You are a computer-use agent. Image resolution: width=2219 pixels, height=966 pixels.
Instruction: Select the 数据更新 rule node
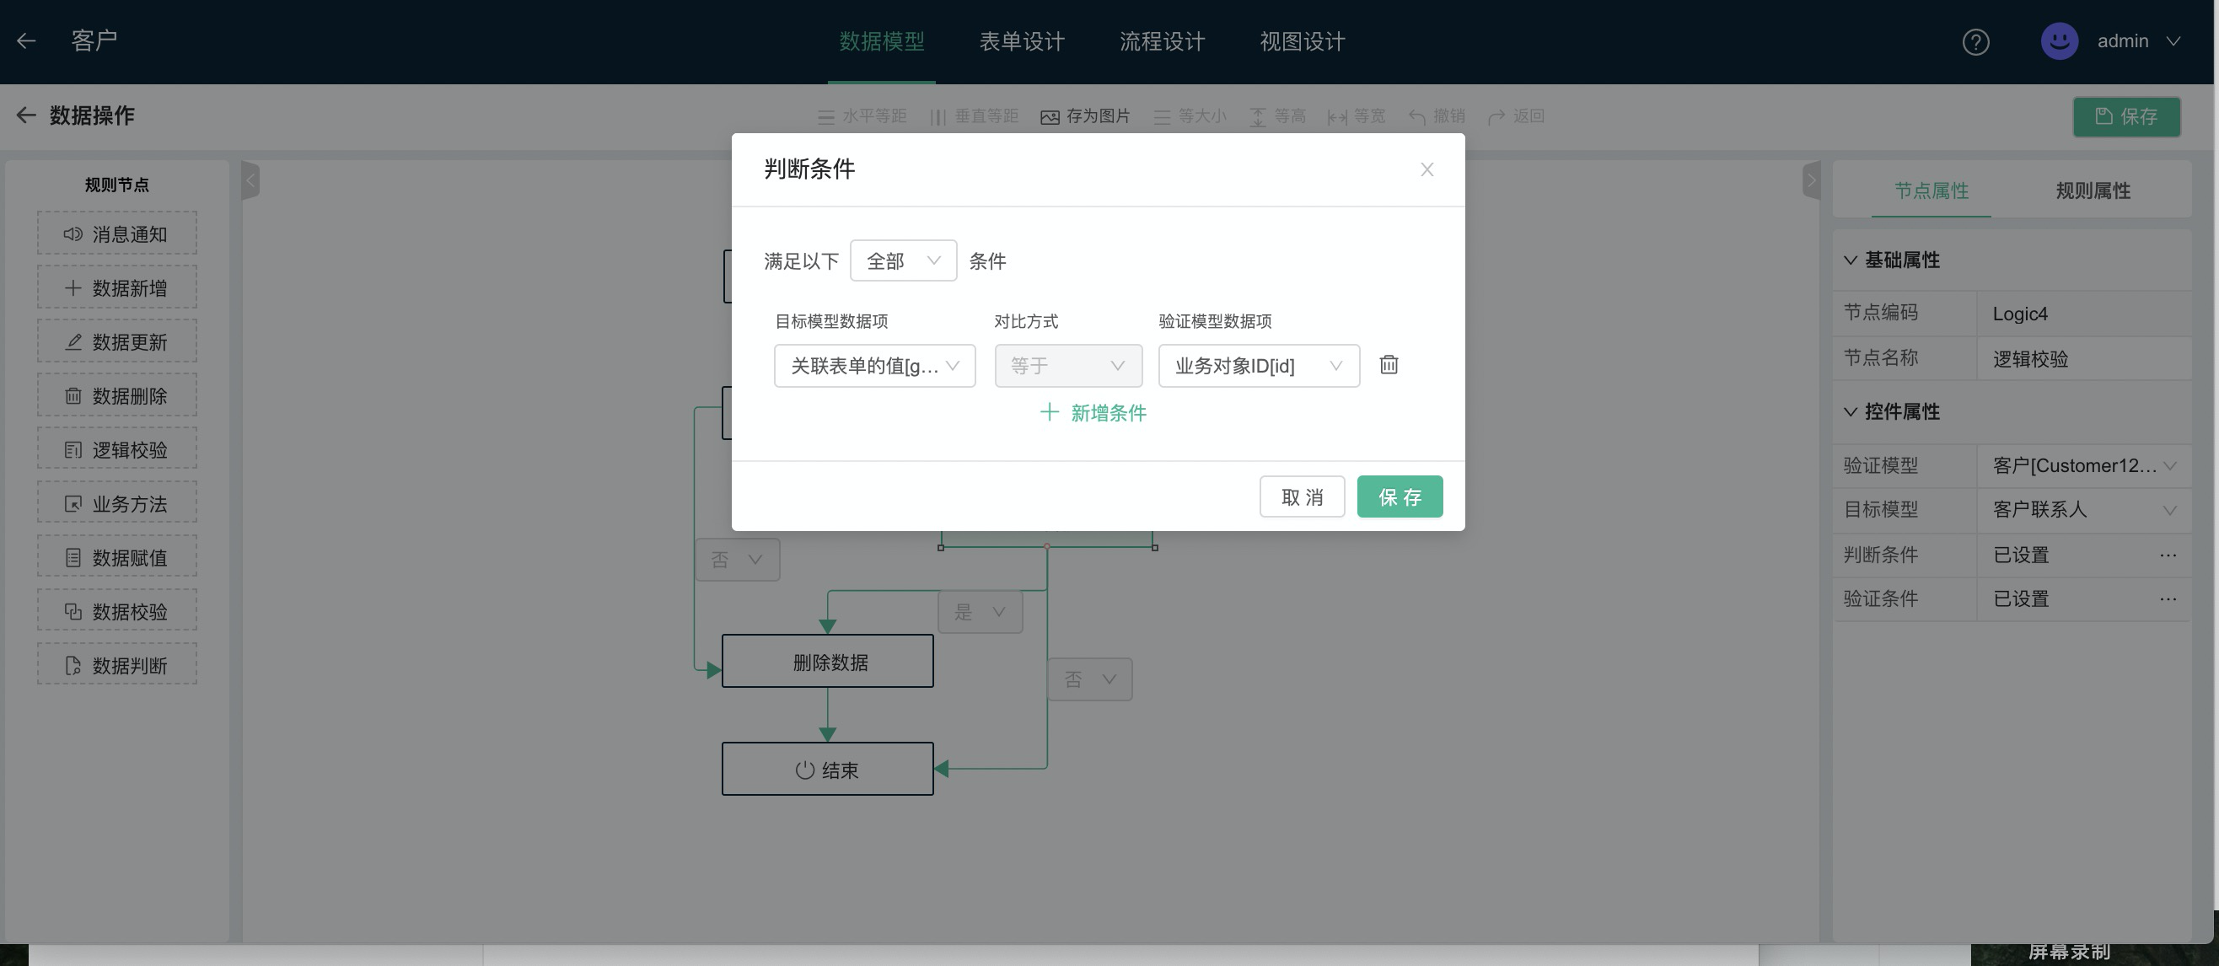click(116, 341)
